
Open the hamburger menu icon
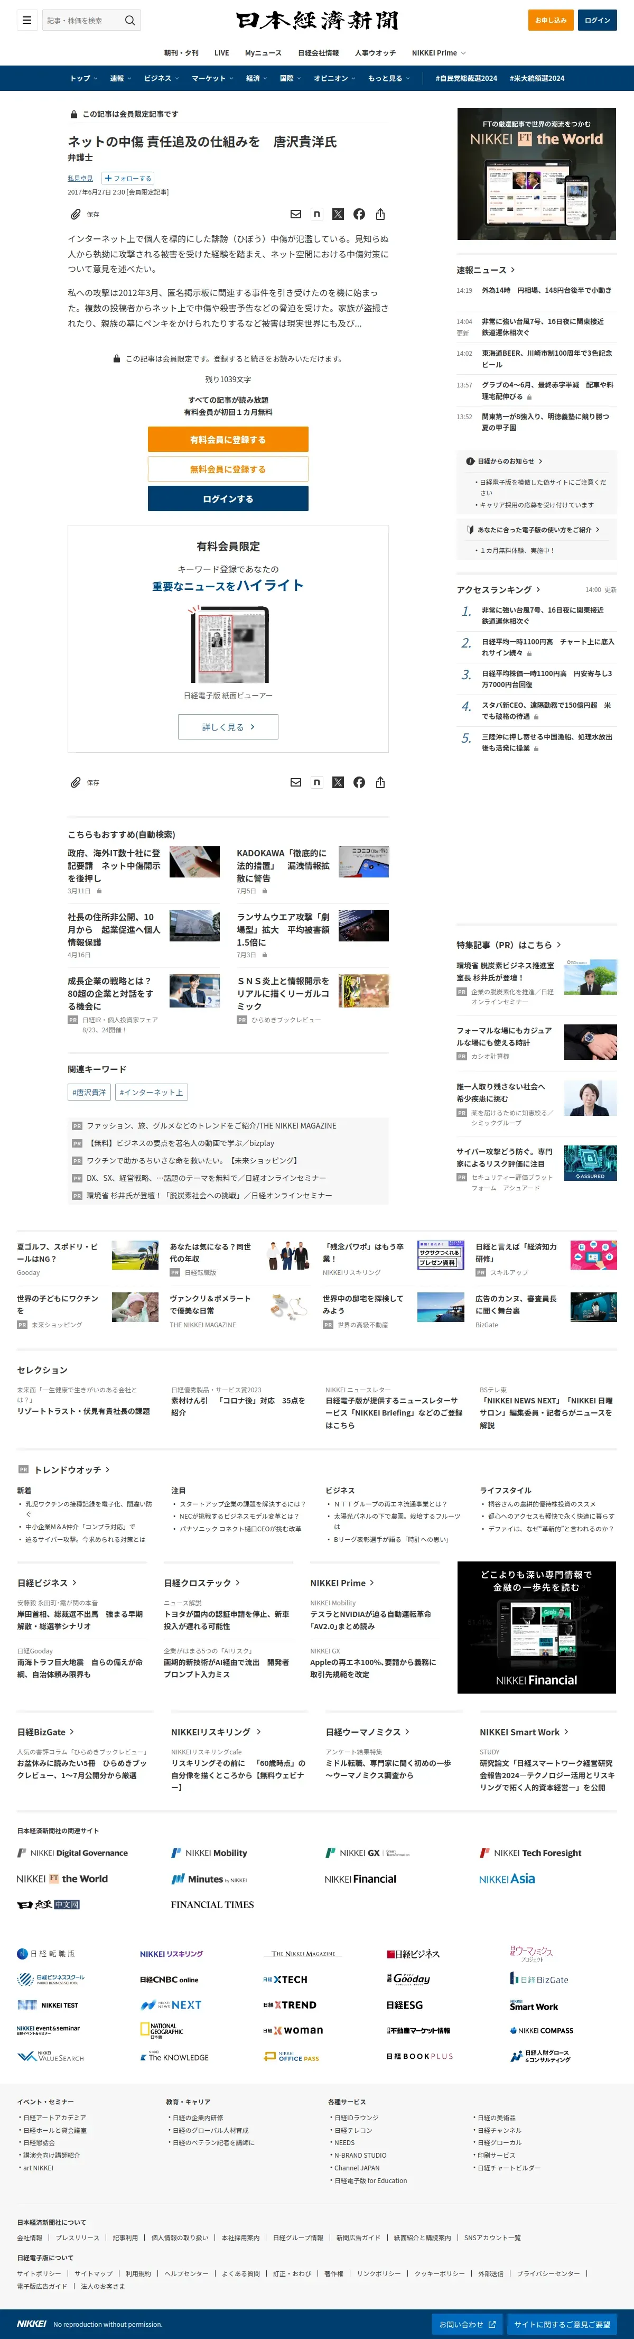click(x=26, y=20)
